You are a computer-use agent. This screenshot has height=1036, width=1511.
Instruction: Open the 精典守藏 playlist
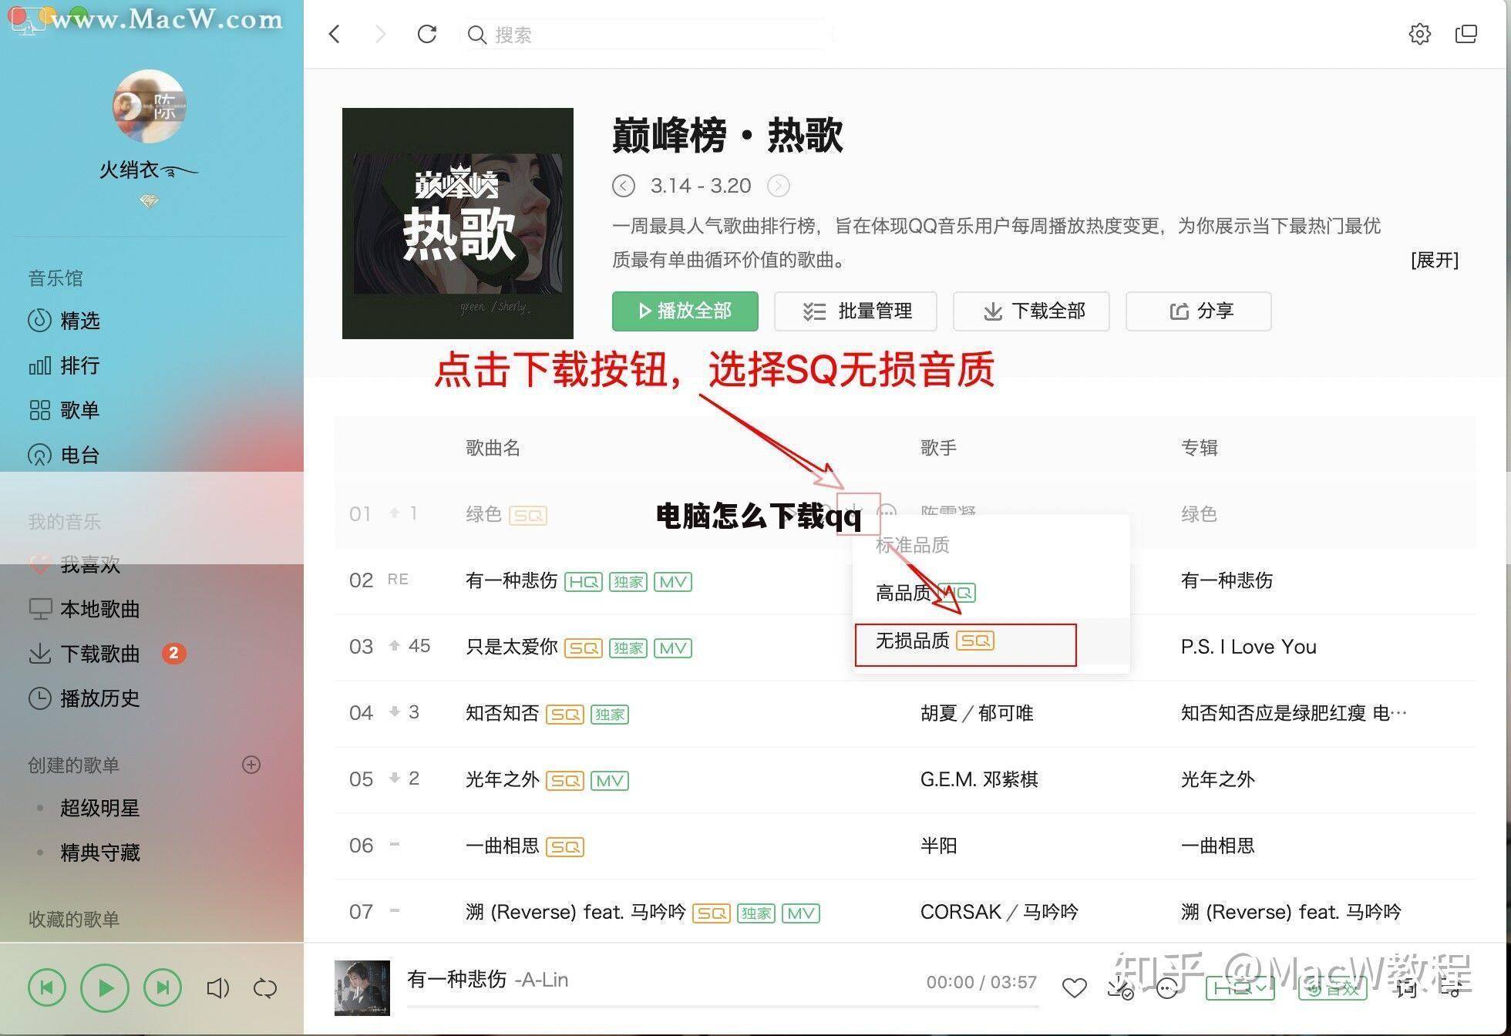click(99, 853)
